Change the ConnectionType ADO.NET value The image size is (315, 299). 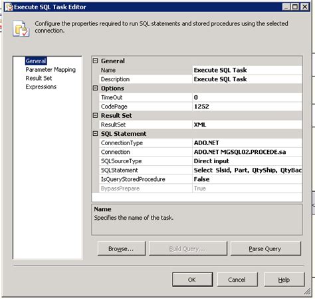[x=247, y=143]
